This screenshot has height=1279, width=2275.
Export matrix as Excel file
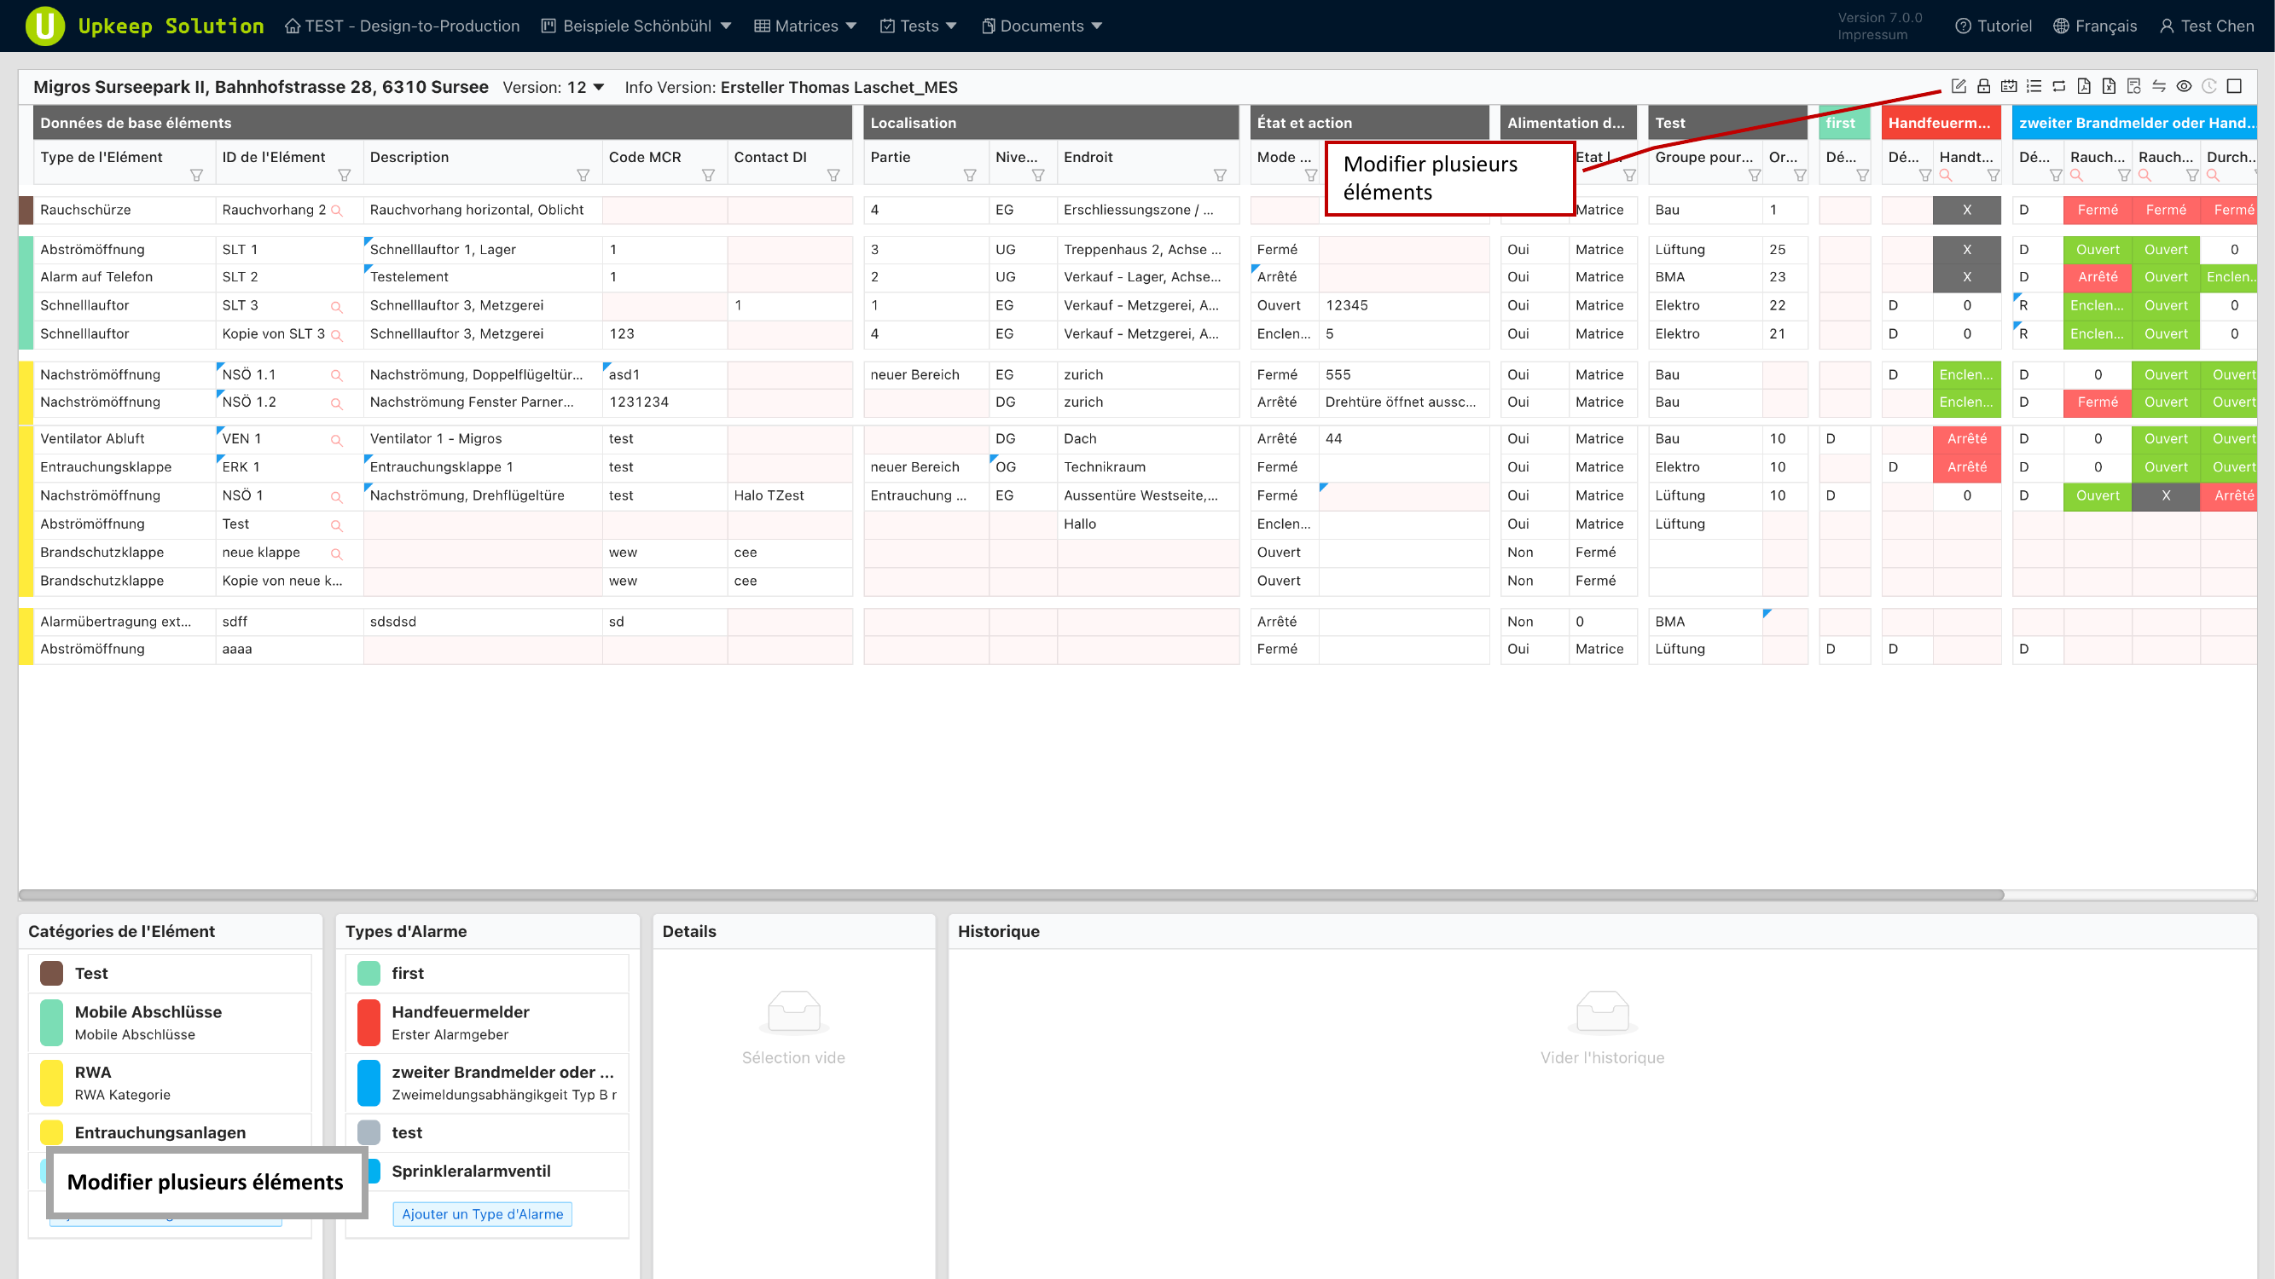click(x=2109, y=86)
